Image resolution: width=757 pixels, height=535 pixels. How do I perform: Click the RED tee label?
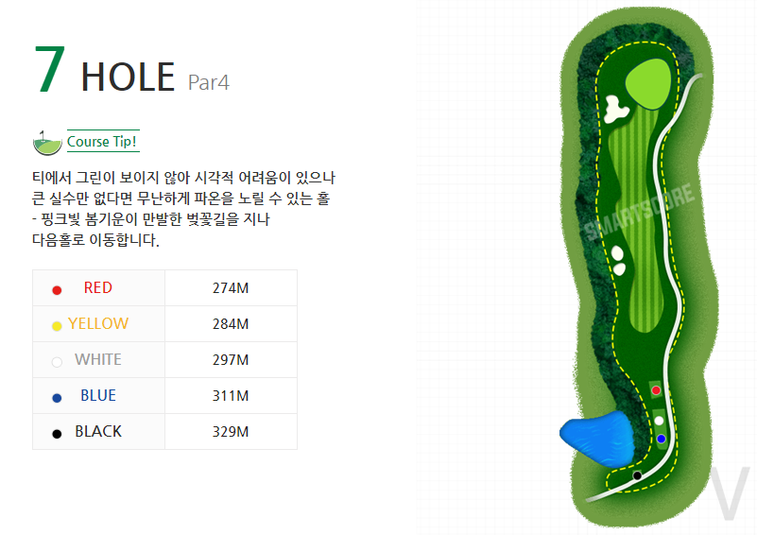click(x=97, y=288)
